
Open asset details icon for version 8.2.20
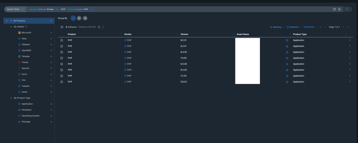[287, 70]
